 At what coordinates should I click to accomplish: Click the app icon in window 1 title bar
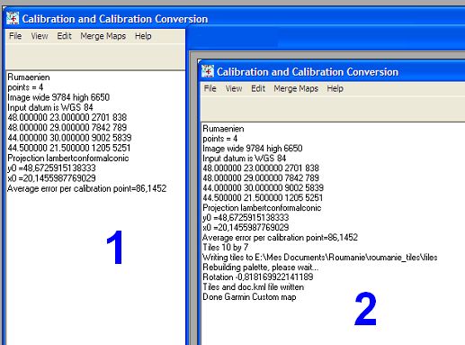tap(13, 18)
